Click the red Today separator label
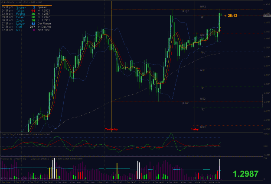This screenshot has height=184, width=271. 195,129
